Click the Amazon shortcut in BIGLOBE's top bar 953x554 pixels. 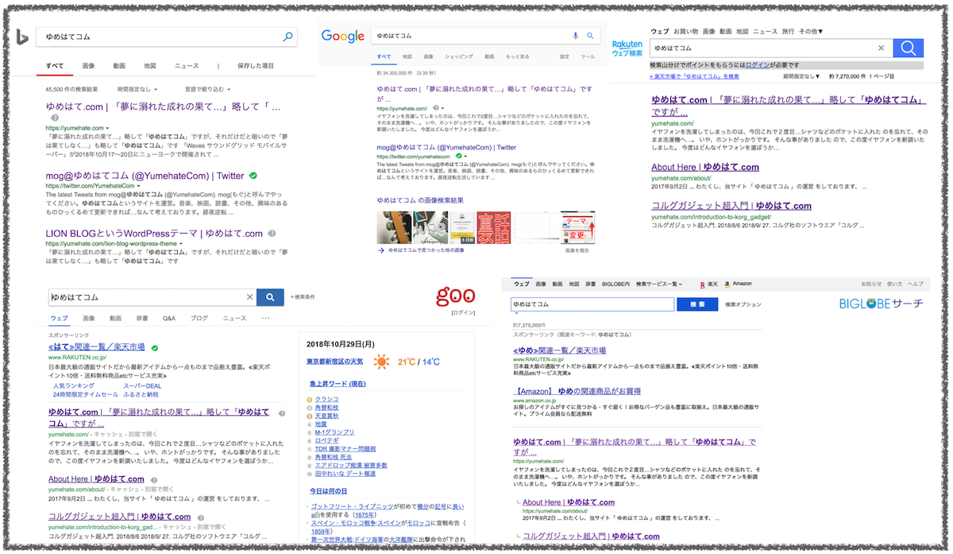[738, 284]
